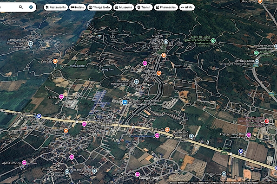
Task: Select the Restaurants filter chip
Action: pyautogui.click(x=56, y=7)
